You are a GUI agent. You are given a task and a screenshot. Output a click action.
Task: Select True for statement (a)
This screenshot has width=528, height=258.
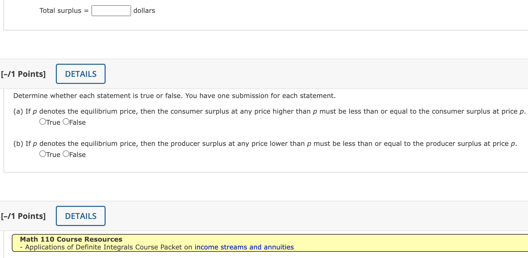pyautogui.click(x=43, y=122)
